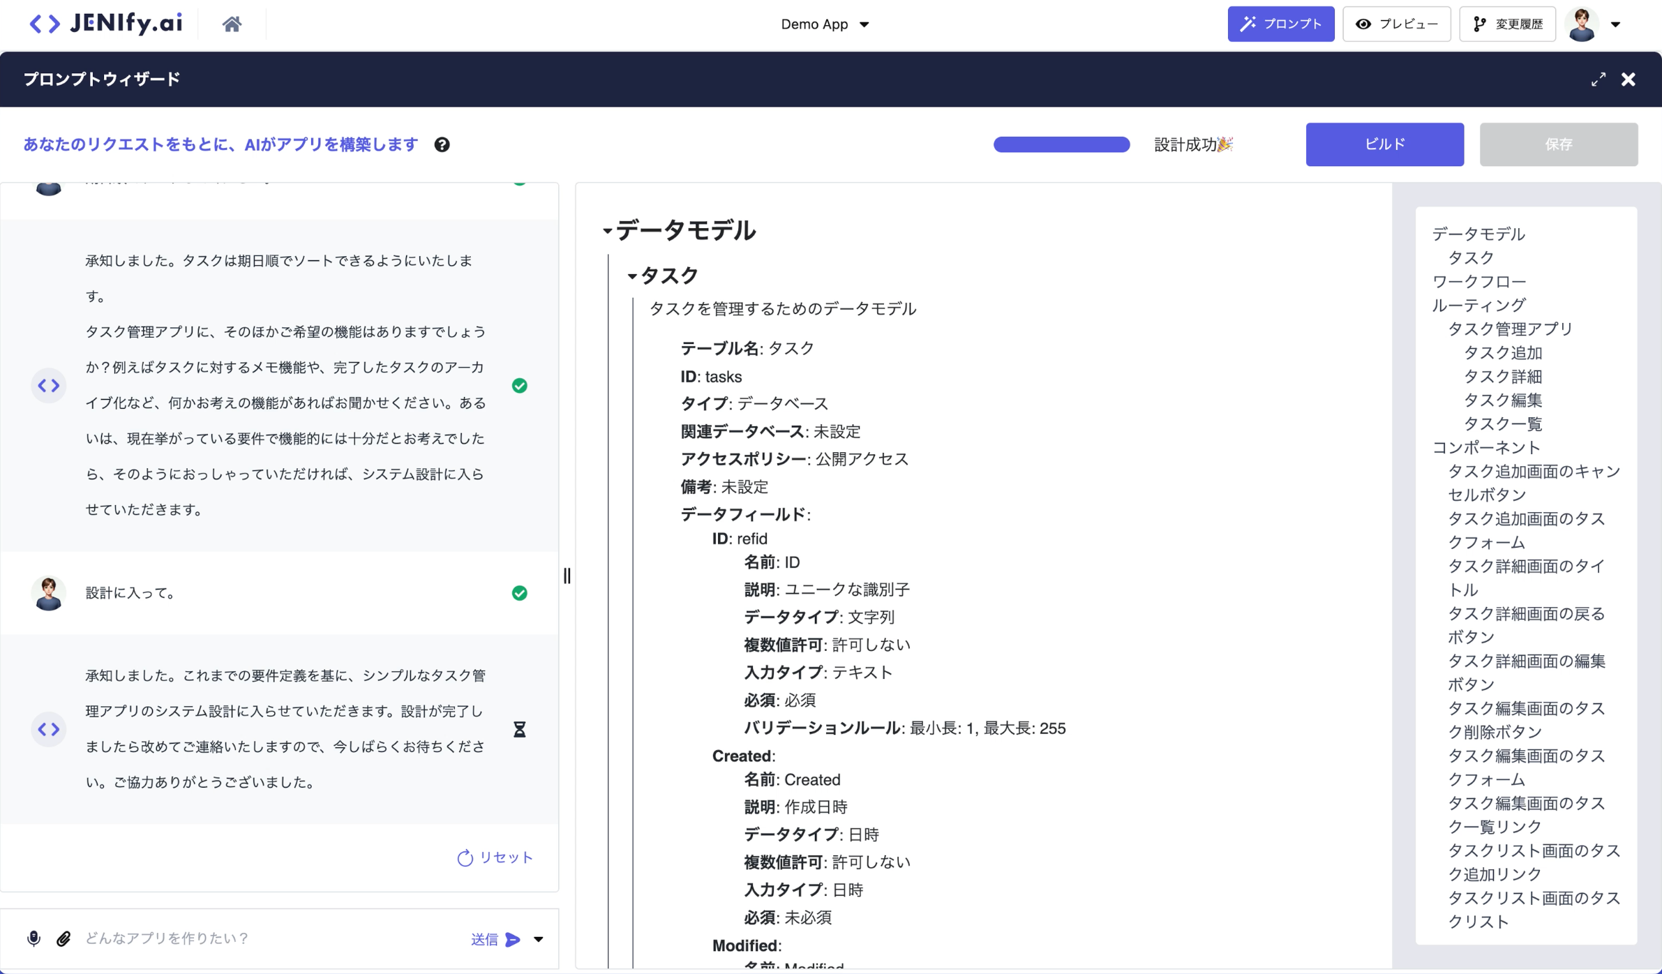Collapse the データモデル section
The height and width of the screenshot is (974, 1662).
(x=607, y=231)
